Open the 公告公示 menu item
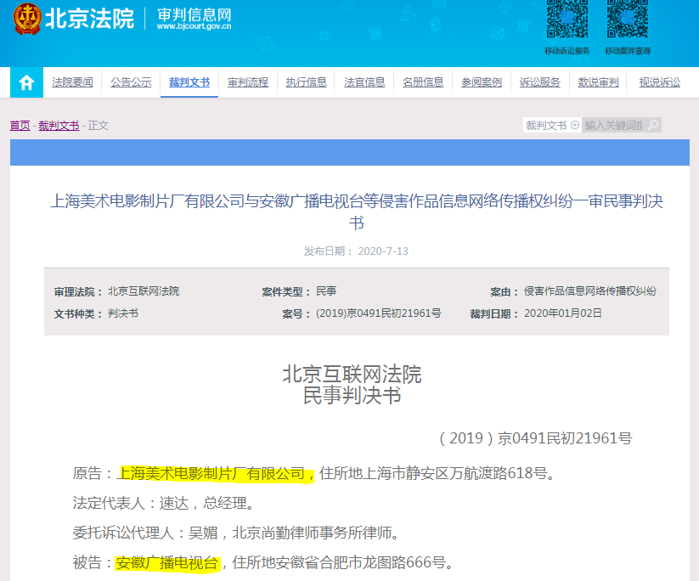The width and height of the screenshot is (699, 581). point(131,82)
